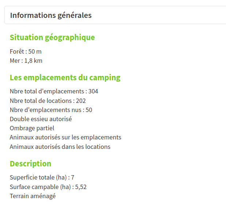Click the Nbre d'emplacements nus line
This screenshot has width=226, height=208.
[x=51, y=110]
